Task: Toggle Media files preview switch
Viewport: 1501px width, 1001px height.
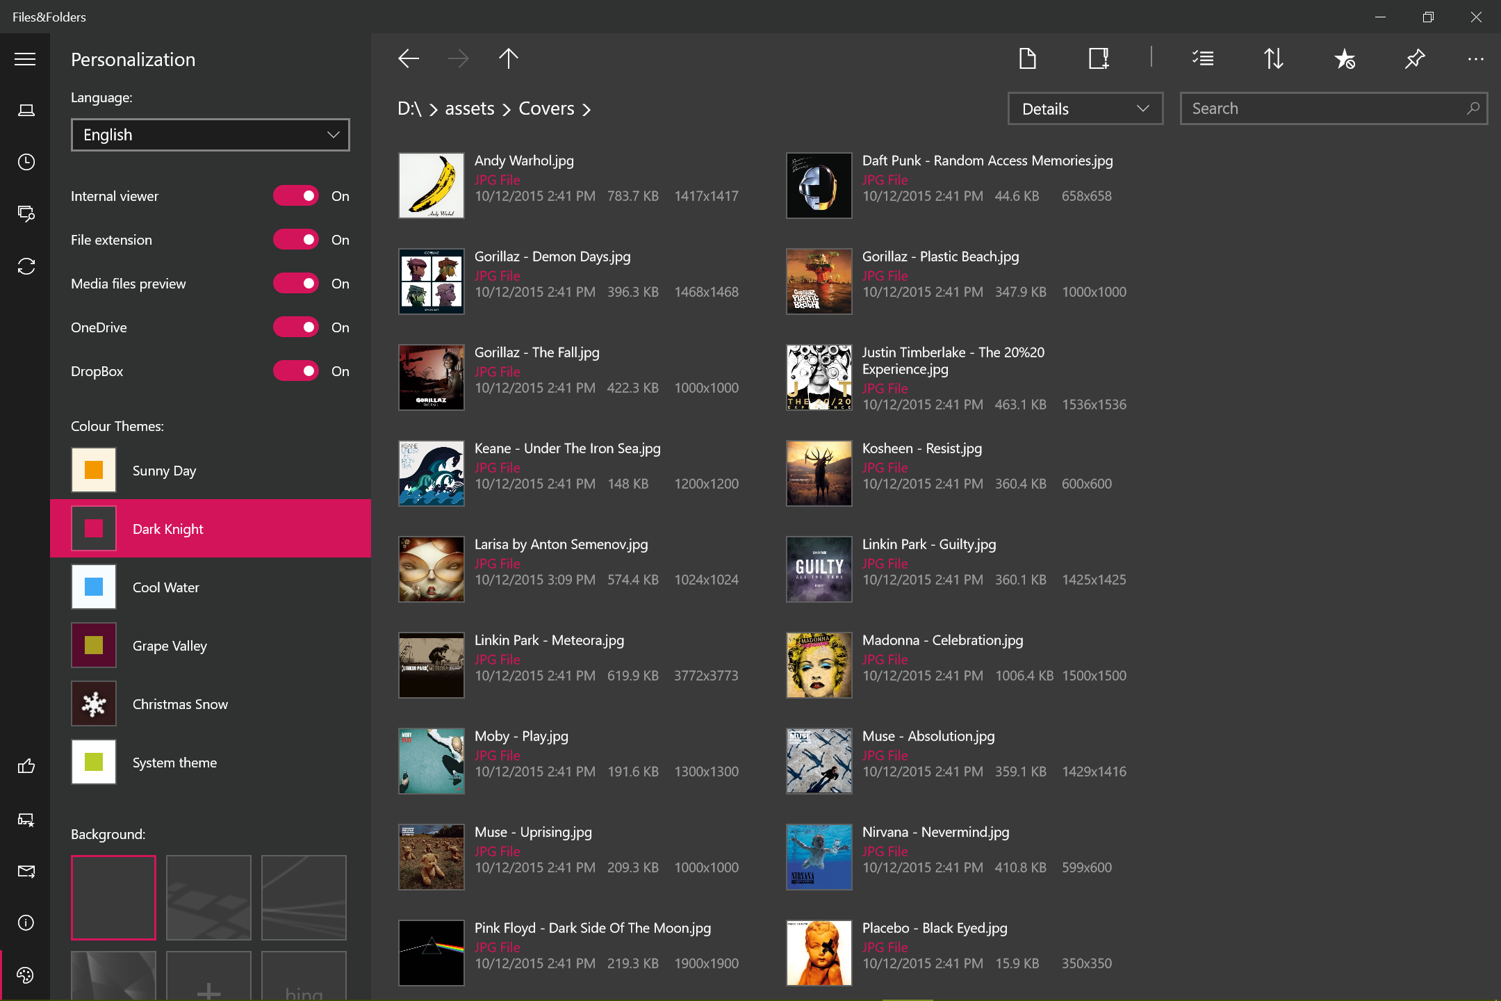Action: click(x=297, y=284)
